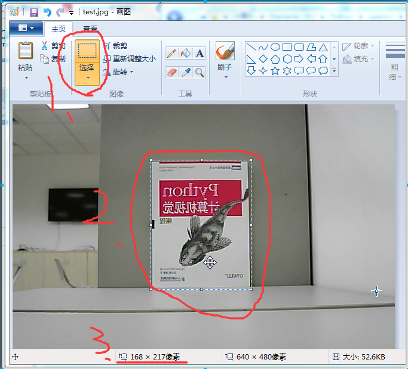This screenshot has height=369, width=408.
Task: Open the Customize Quick Access Toolbar dropdown
Action: 71,13
